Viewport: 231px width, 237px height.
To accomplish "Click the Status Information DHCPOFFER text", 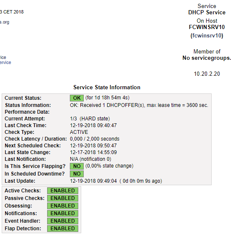I will pyautogui.click(x=139, y=105).
